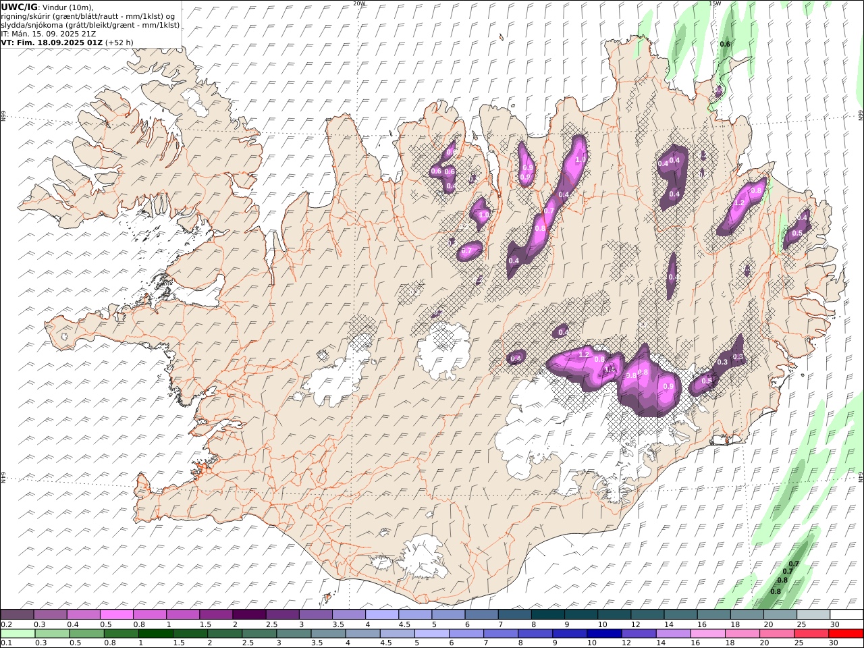Select the rain legend swatch starting at 3.5
The height and width of the screenshot is (648, 864).
pos(328,634)
